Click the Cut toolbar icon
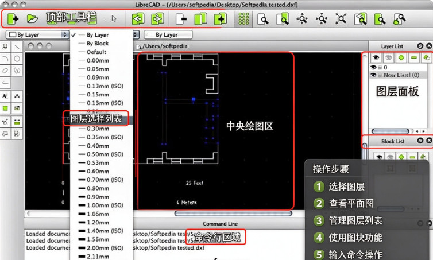The image size is (433, 260). pos(181,19)
